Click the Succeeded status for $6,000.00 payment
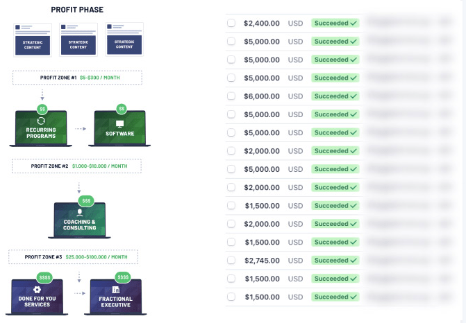 pyautogui.click(x=335, y=96)
